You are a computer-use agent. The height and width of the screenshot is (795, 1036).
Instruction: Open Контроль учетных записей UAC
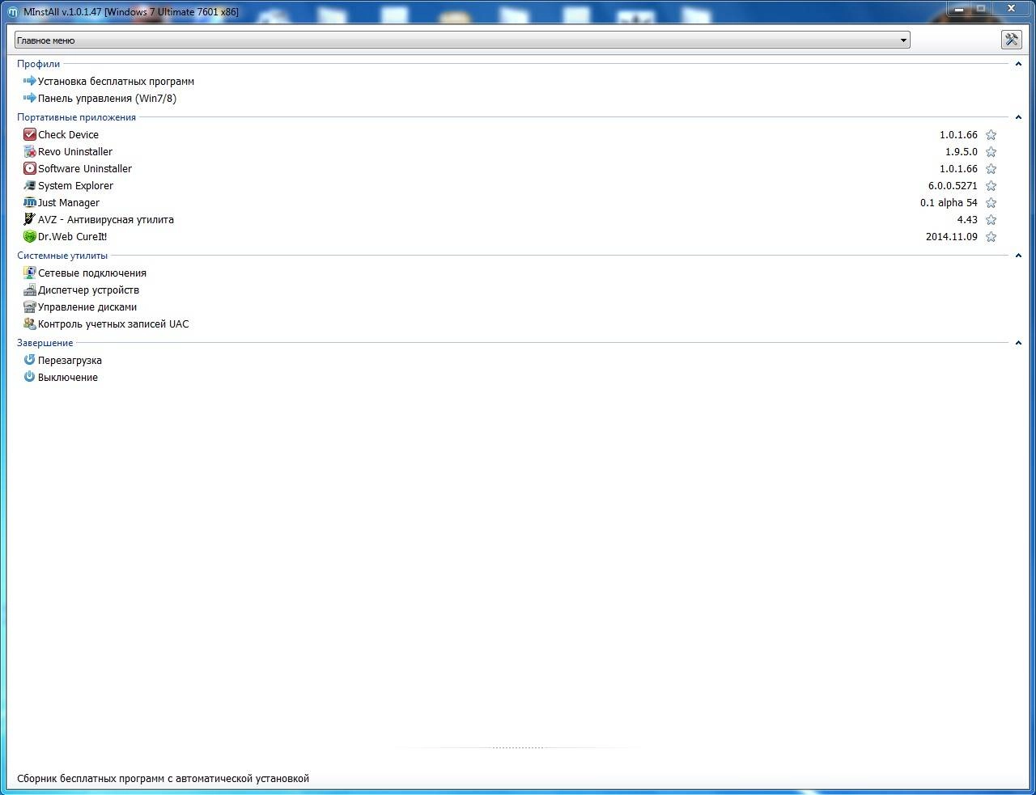[x=113, y=323]
